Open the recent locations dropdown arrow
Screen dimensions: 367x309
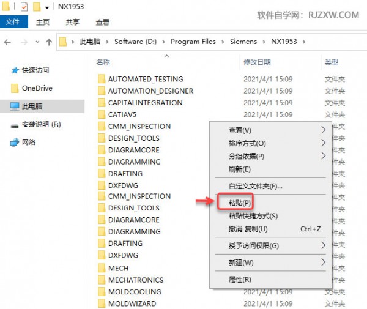tap(37, 42)
